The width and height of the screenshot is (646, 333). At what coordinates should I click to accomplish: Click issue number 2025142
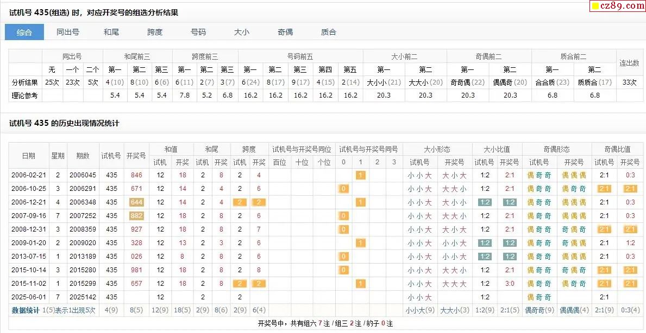[x=83, y=297]
